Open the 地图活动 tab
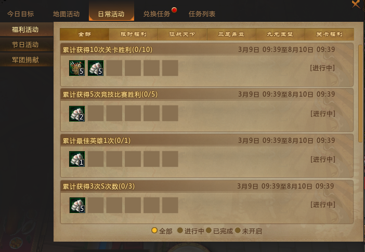 [66, 14]
